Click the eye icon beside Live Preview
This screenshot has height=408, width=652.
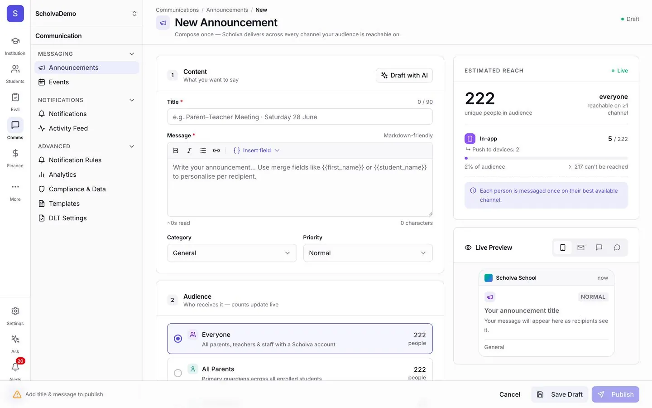tap(468, 248)
